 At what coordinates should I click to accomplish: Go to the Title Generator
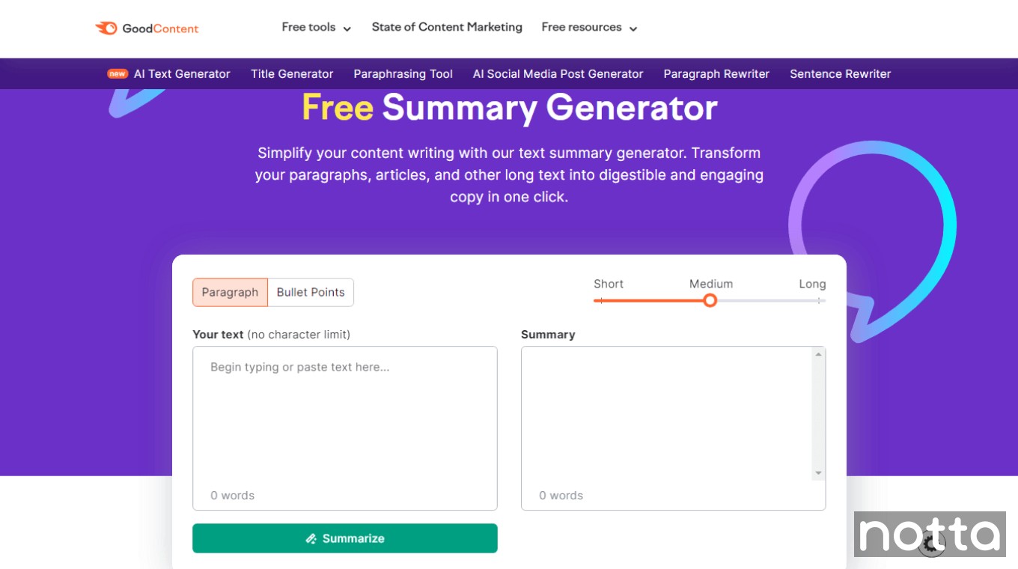pos(291,73)
